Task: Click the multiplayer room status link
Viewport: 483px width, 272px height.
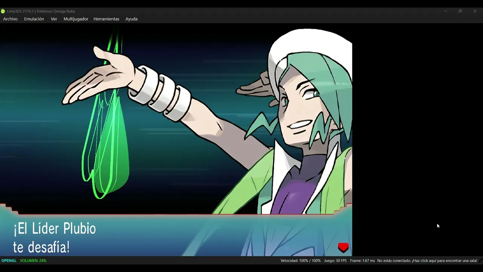Action: (427, 261)
